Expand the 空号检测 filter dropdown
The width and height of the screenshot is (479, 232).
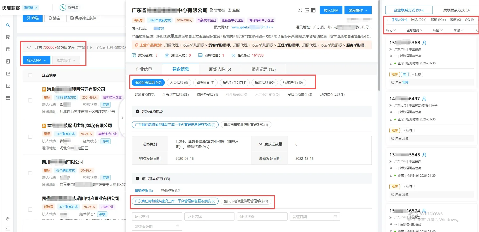click(x=414, y=30)
